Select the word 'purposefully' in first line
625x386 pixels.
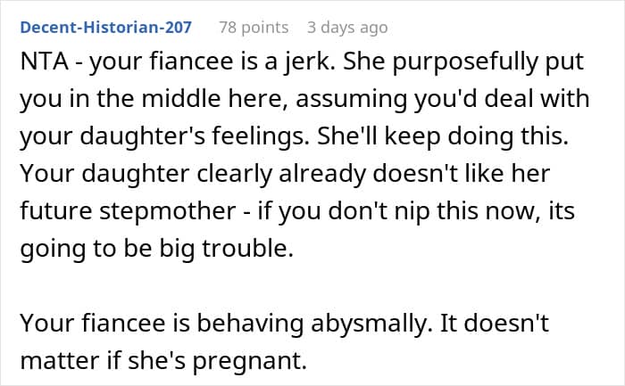[465, 62]
